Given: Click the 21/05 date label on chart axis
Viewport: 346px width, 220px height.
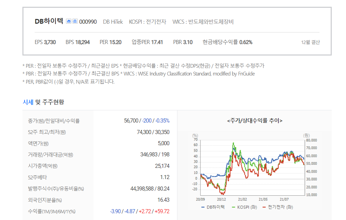Looking at the screenshot, I should 263,199.
